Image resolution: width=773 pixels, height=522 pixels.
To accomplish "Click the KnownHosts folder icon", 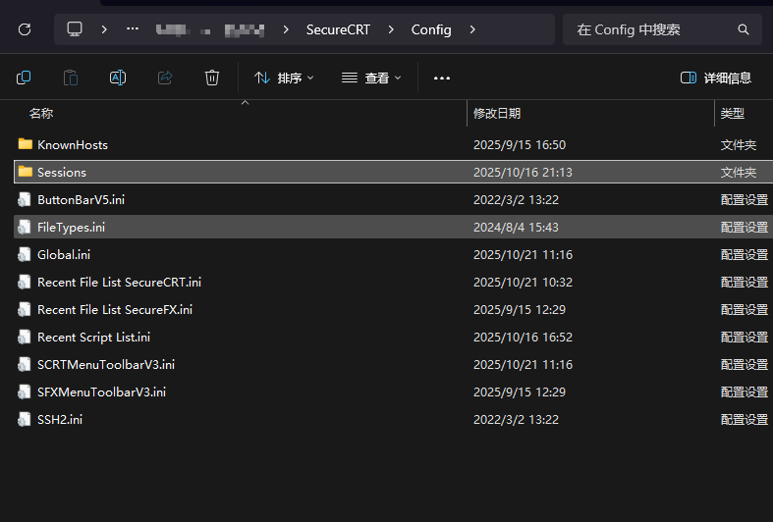I will tap(26, 144).
